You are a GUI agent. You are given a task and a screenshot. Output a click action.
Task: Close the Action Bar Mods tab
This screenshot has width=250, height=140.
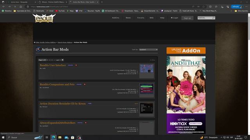click(98, 2)
